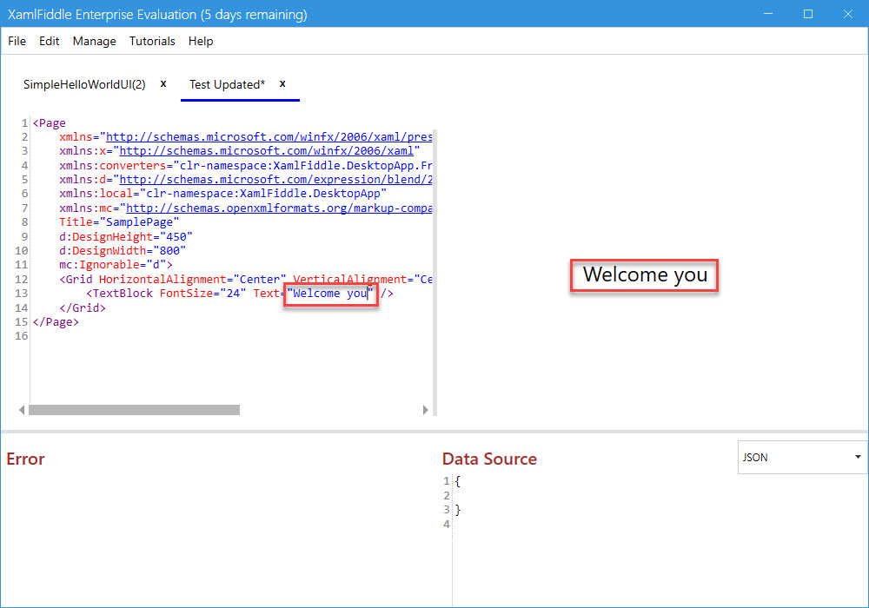
Task: Click the xmlns:local namespace line
Action: (222, 193)
